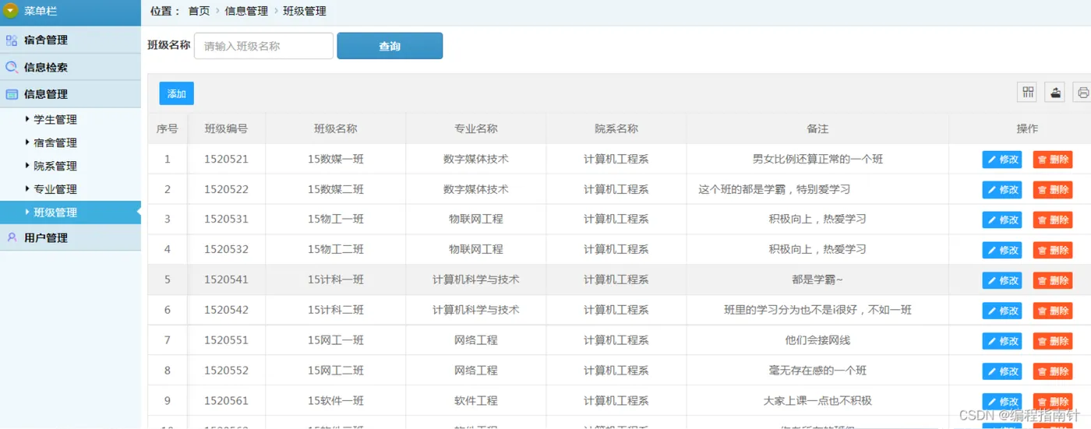The width and height of the screenshot is (1091, 429).
Task: Click the 班级名称 search input field
Action: pos(263,46)
